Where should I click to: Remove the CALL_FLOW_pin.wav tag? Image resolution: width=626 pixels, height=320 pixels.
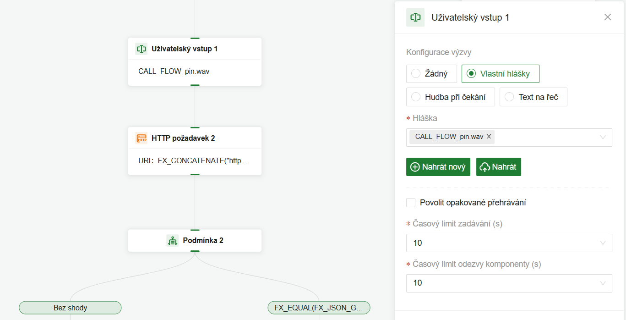[x=489, y=137]
